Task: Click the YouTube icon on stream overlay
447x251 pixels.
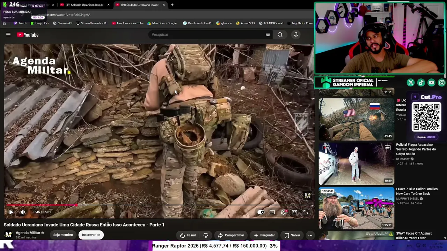Action: tap(432, 83)
